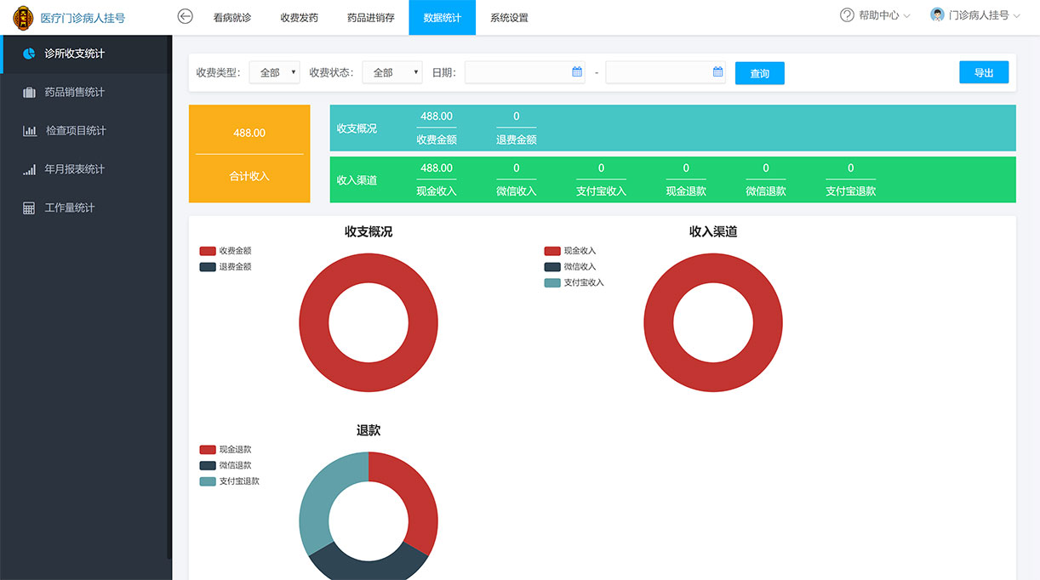Toggle 支付宝退款 legend in 退款 chart

pyautogui.click(x=230, y=481)
